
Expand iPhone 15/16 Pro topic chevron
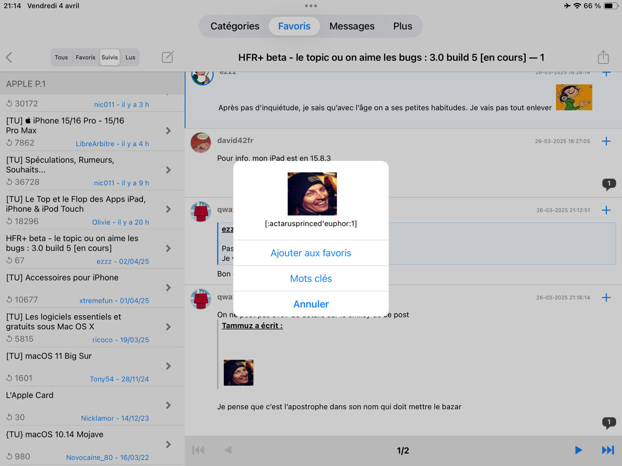point(168,131)
